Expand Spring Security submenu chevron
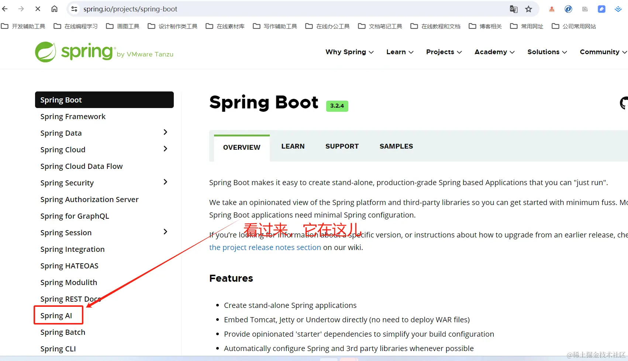This screenshot has width=628, height=361. click(x=165, y=182)
